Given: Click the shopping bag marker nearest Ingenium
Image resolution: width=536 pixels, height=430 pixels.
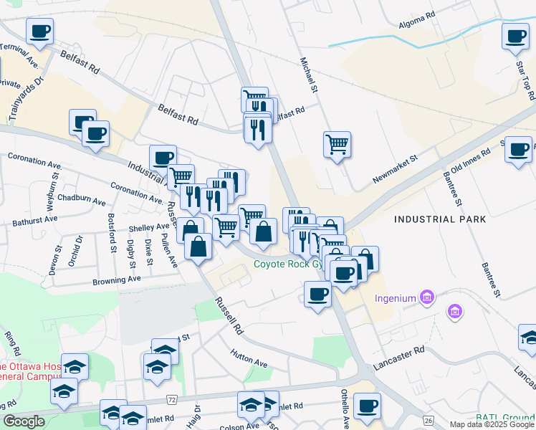Looking at the screenshot, I should (365, 259).
